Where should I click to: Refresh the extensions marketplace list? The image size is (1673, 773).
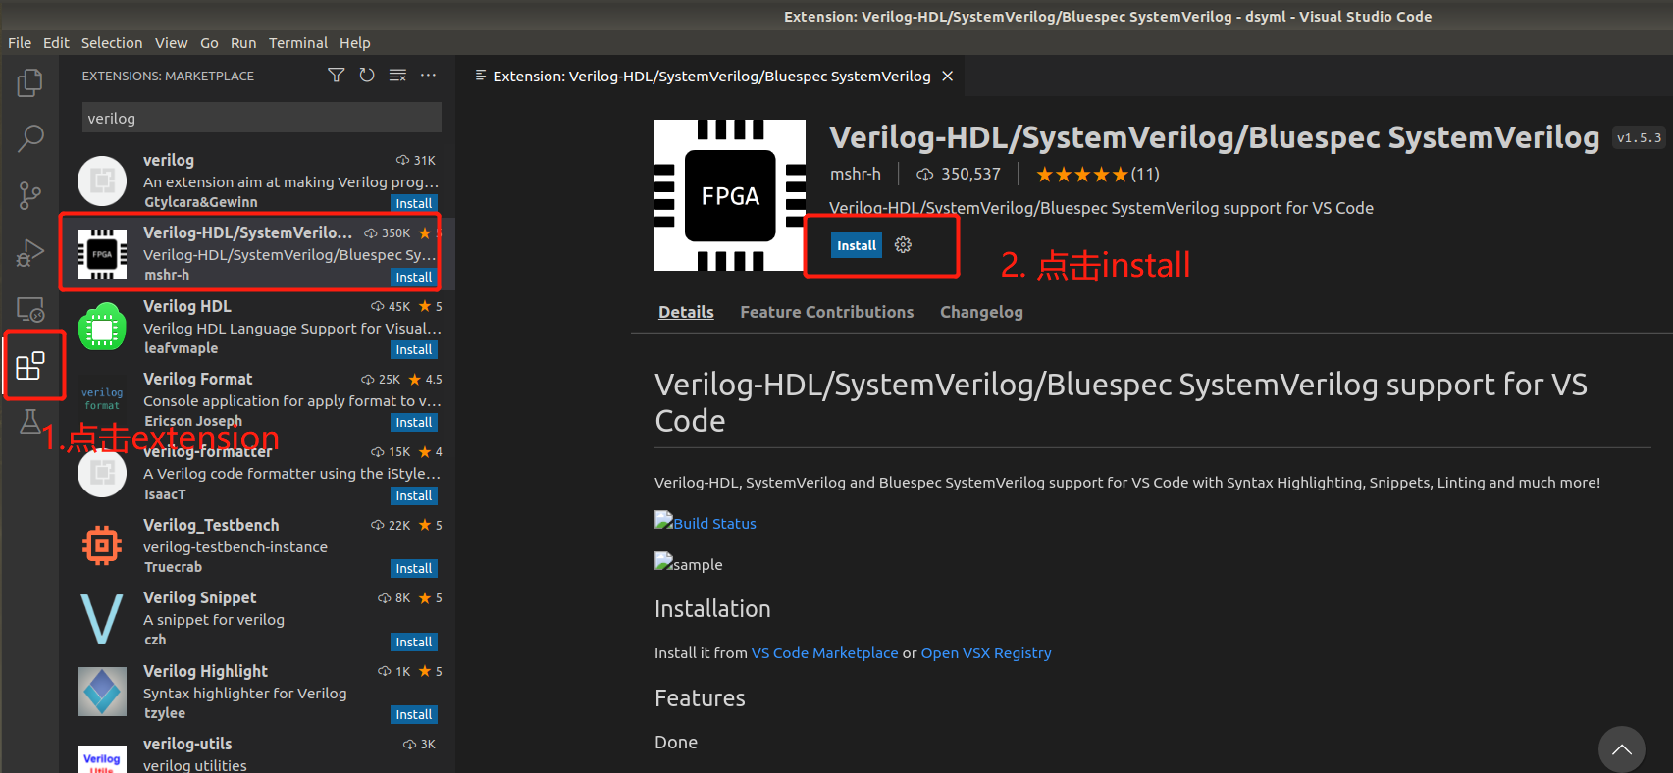pyautogui.click(x=367, y=76)
